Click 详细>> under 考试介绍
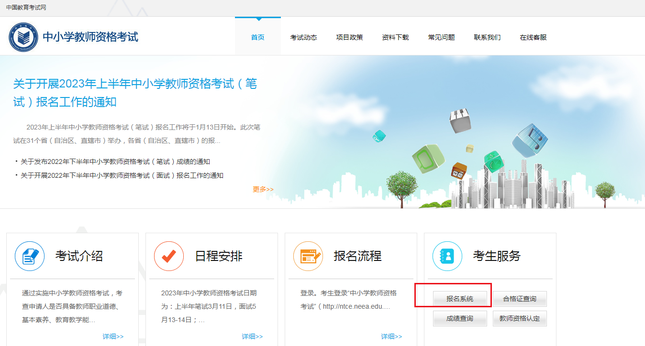645x346 pixels. click(x=113, y=336)
